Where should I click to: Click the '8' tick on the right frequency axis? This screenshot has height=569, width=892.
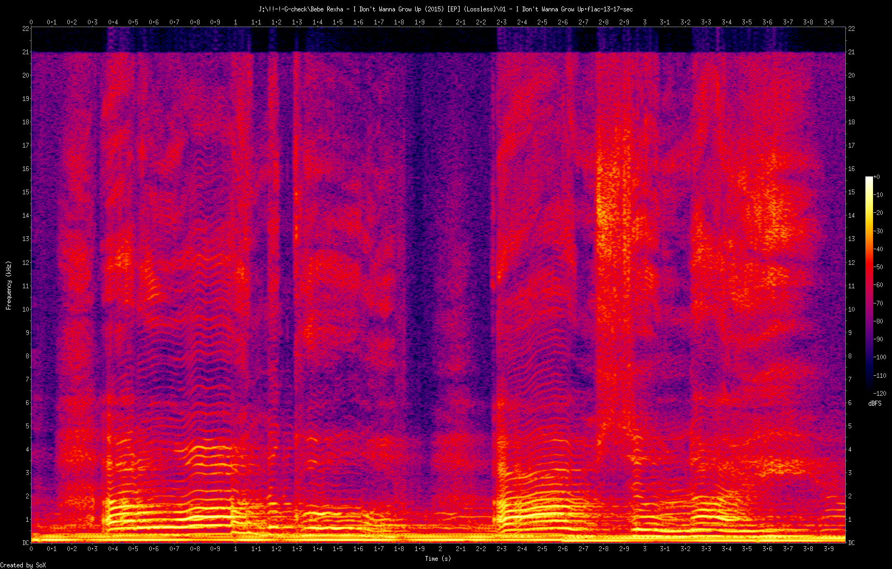[x=850, y=356]
